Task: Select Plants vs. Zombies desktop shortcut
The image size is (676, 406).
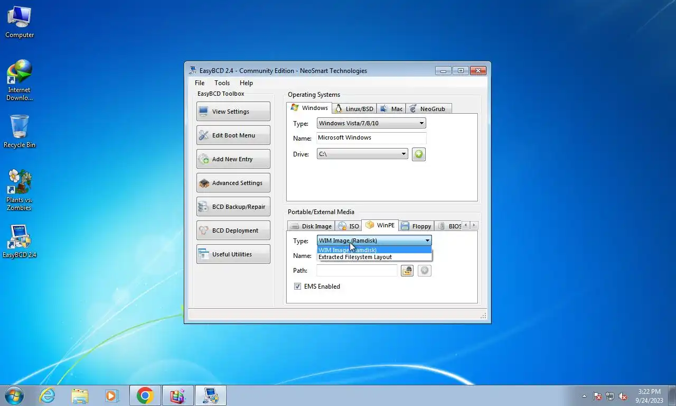Action: point(20,190)
